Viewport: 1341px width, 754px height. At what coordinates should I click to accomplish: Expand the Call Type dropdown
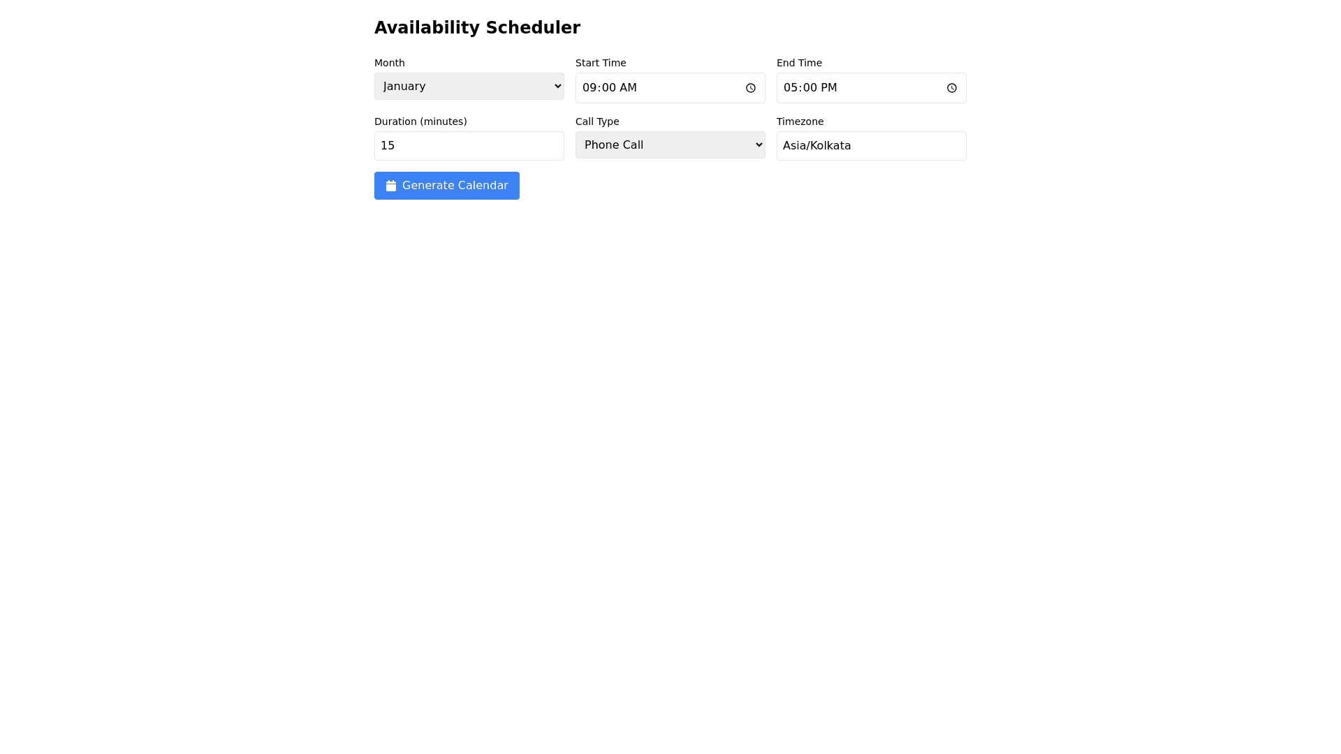tap(670, 145)
